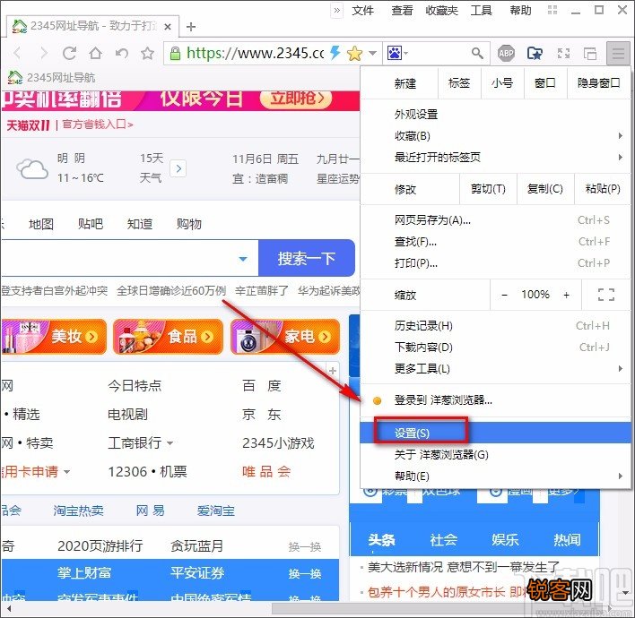
Task: Click 标签 in the new row
Action: (x=459, y=83)
